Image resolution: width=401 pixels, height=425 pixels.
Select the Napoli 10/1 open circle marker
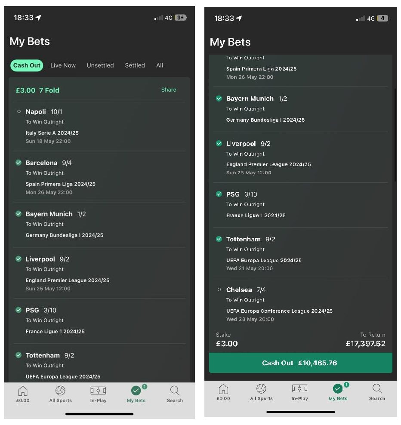coord(19,111)
